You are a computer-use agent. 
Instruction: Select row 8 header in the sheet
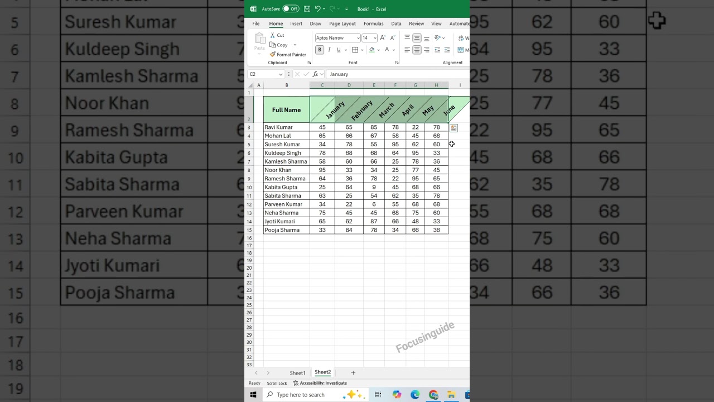point(249,170)
